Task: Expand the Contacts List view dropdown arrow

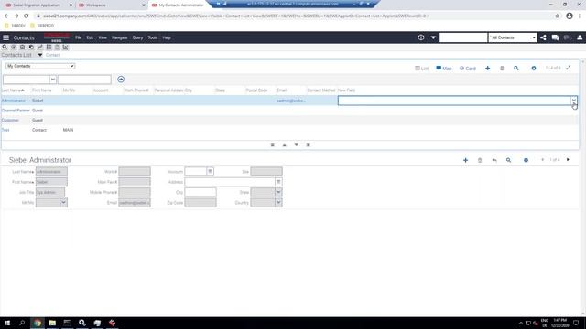Action: [x=40, y=55]
